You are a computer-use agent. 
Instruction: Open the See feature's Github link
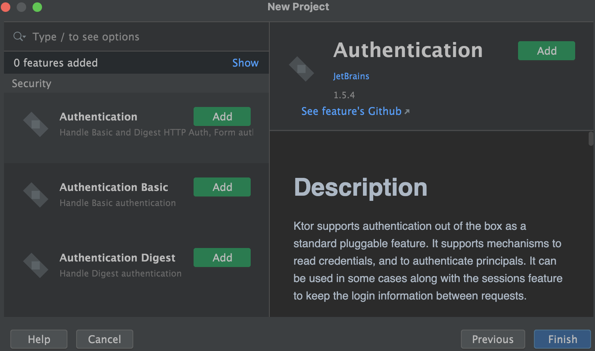point(355,111)
